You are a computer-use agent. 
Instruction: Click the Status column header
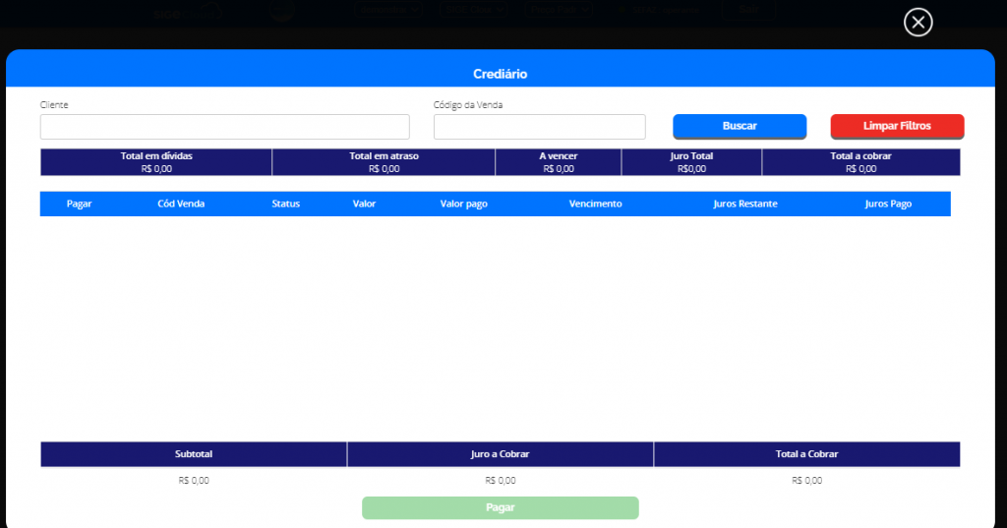click(x=286, y=204)
